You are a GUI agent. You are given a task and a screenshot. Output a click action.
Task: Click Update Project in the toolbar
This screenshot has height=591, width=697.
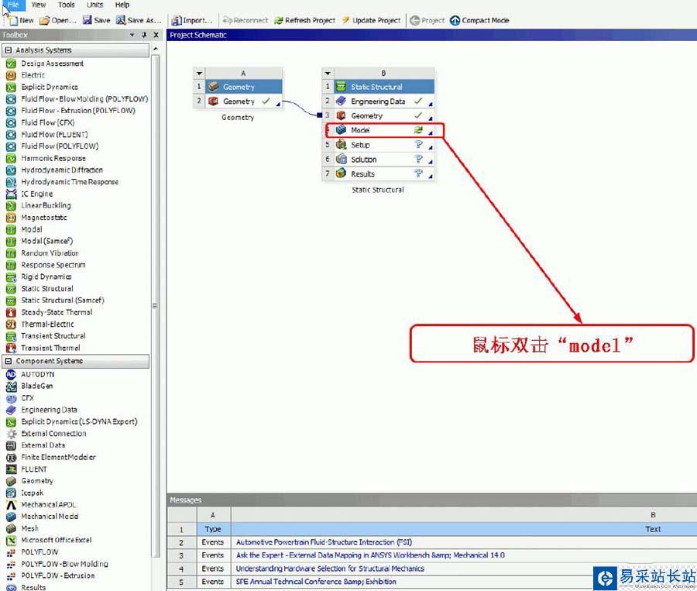click(x=371, y=20)
